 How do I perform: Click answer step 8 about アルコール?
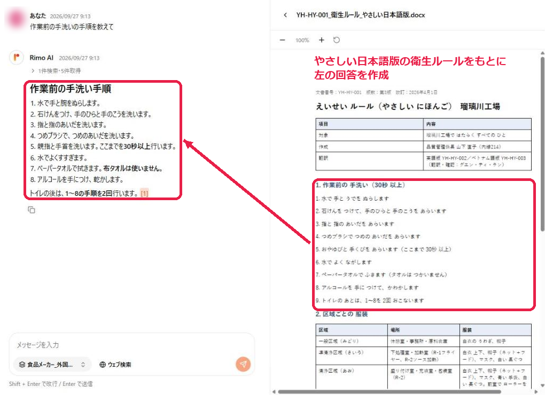[x=77, y=179]
